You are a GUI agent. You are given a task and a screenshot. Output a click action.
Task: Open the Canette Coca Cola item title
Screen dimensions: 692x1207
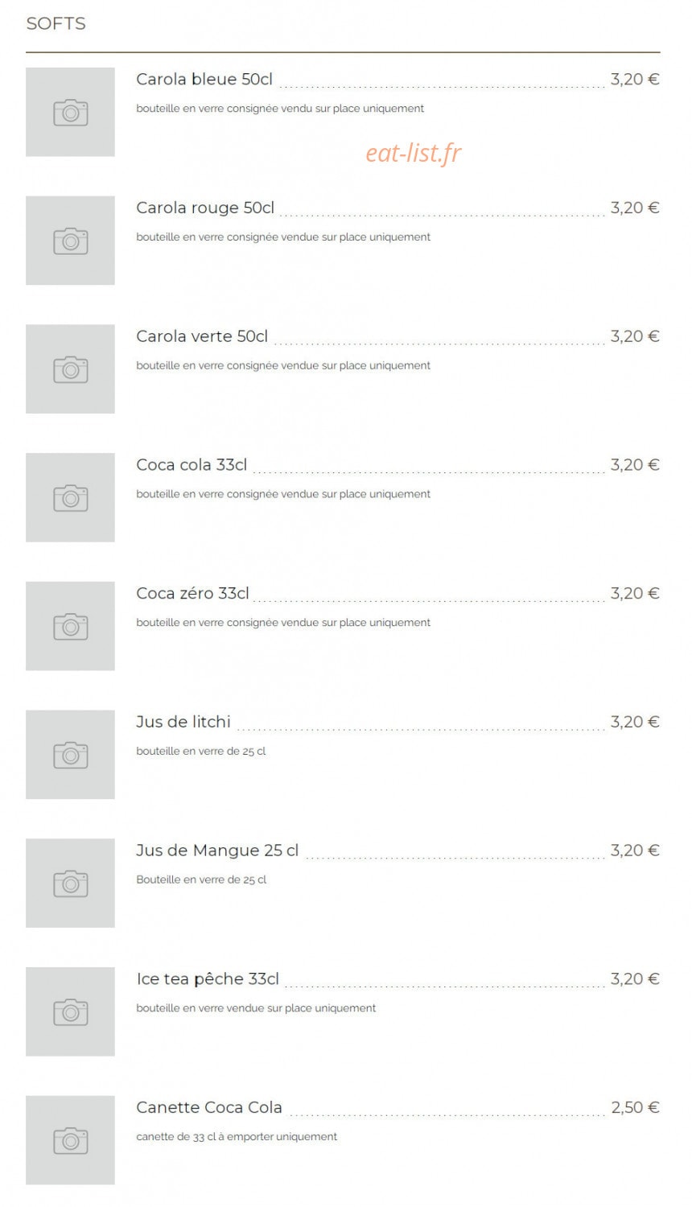pos(209,1107)
